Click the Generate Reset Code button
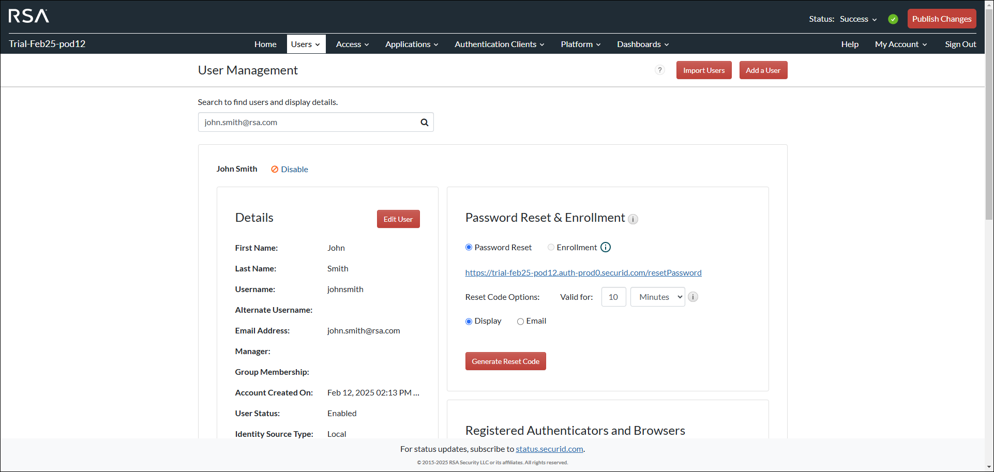Image resolution: width=994 pixels, height=472 pixels. point(505,361)
